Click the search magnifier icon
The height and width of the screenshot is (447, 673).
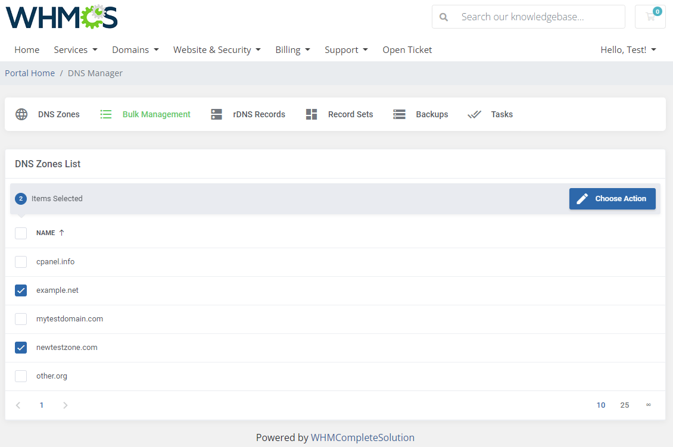point(444,16)
